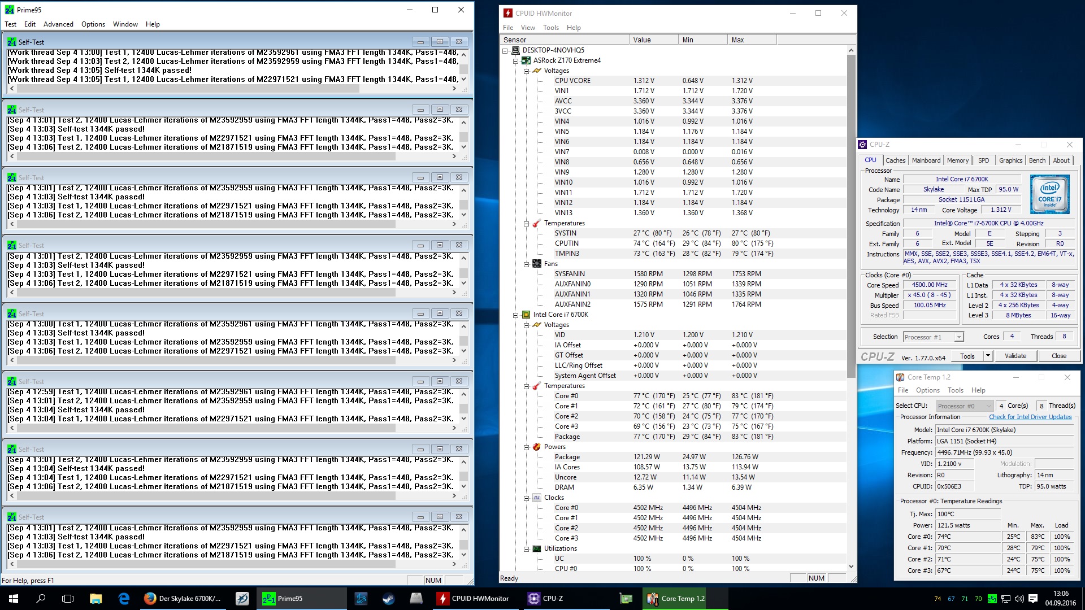Click the Voltages lightning icon under ASRock
The image size is (1085, 610).
pos(536,71)
